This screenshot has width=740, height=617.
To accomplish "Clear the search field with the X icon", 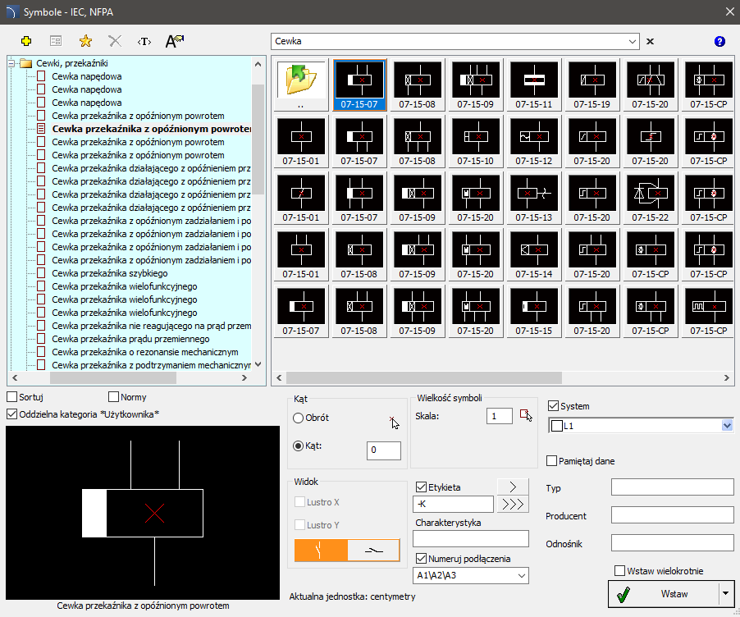I will (x=651, y=41).
